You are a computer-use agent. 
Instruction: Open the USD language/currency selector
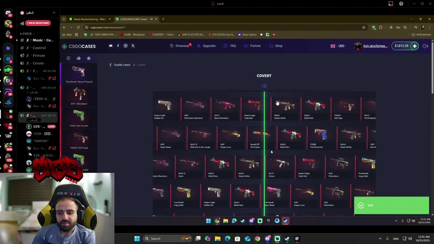[337, 46]
